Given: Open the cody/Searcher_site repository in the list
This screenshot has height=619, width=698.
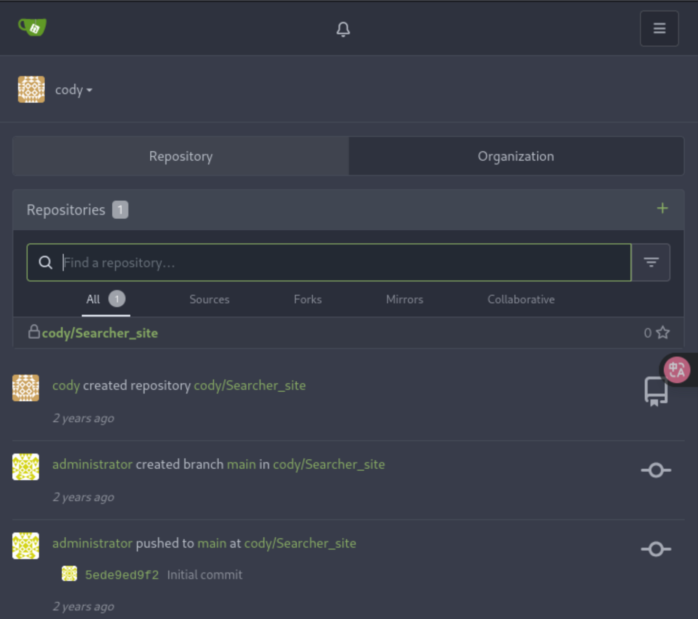Looking at the screenshot, I should (x=100, y=333).
